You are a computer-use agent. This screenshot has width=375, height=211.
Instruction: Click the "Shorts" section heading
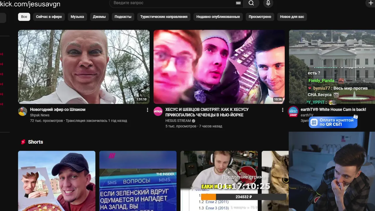point(35,142)
